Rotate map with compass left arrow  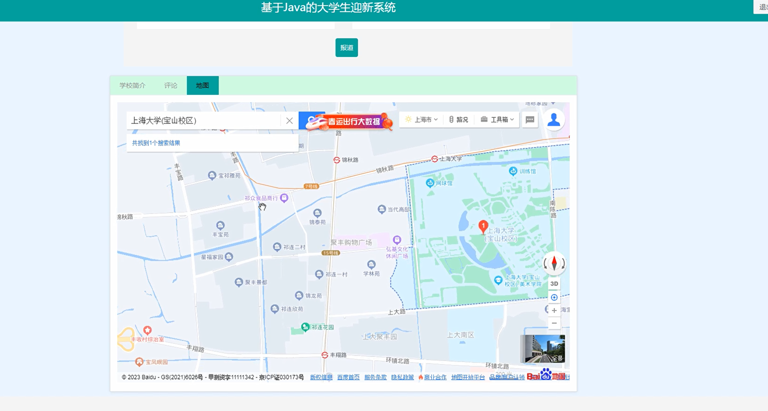click(x=546, y=264)
